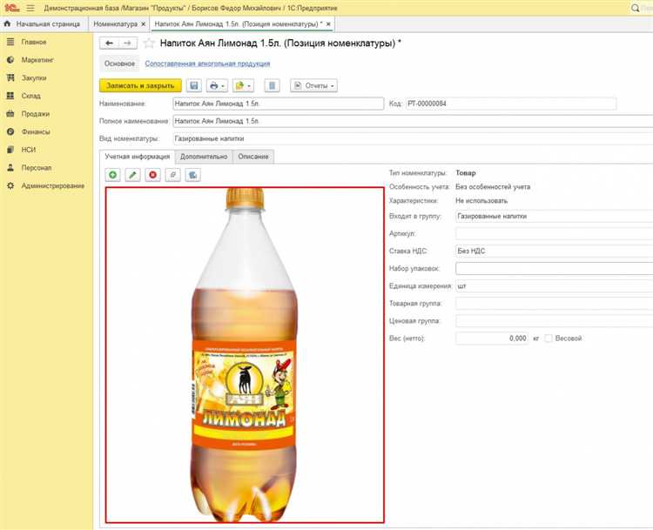Click the fourth image toolbar icon
This screenshot has width=653, height=530.
pos(173,175)
